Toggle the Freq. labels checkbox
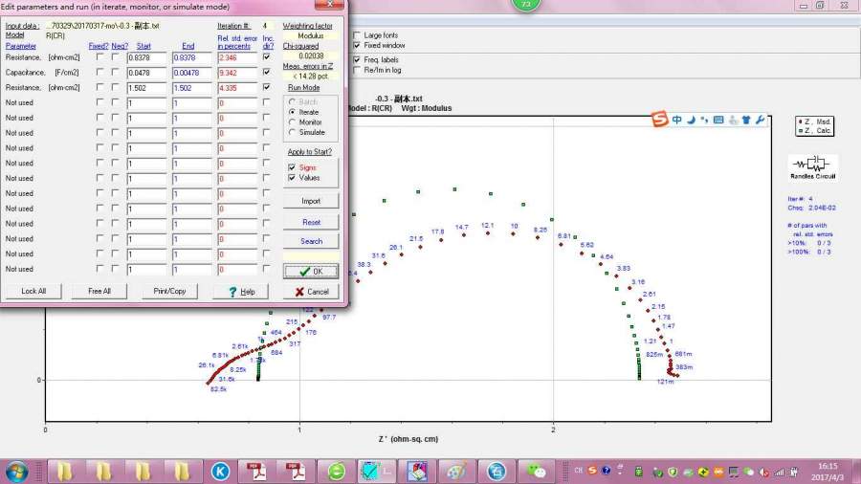The height and width of the screenshot is (484, 861). (357, 59)
